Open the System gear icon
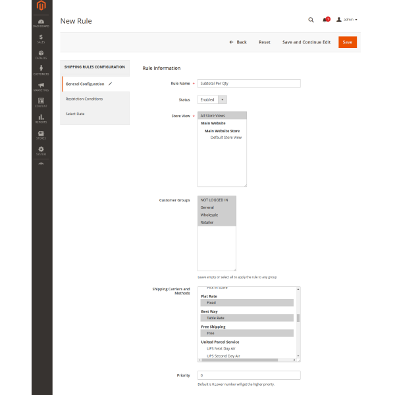Screen dimensions: 395x395 [41, 150]
